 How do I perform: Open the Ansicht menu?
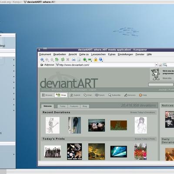pos(73,54)
